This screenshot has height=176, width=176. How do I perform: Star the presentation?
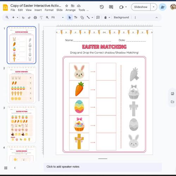(x=67, y=6)
